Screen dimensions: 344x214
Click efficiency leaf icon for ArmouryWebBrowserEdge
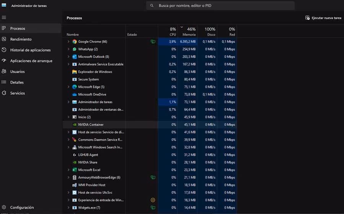[153, 178]
